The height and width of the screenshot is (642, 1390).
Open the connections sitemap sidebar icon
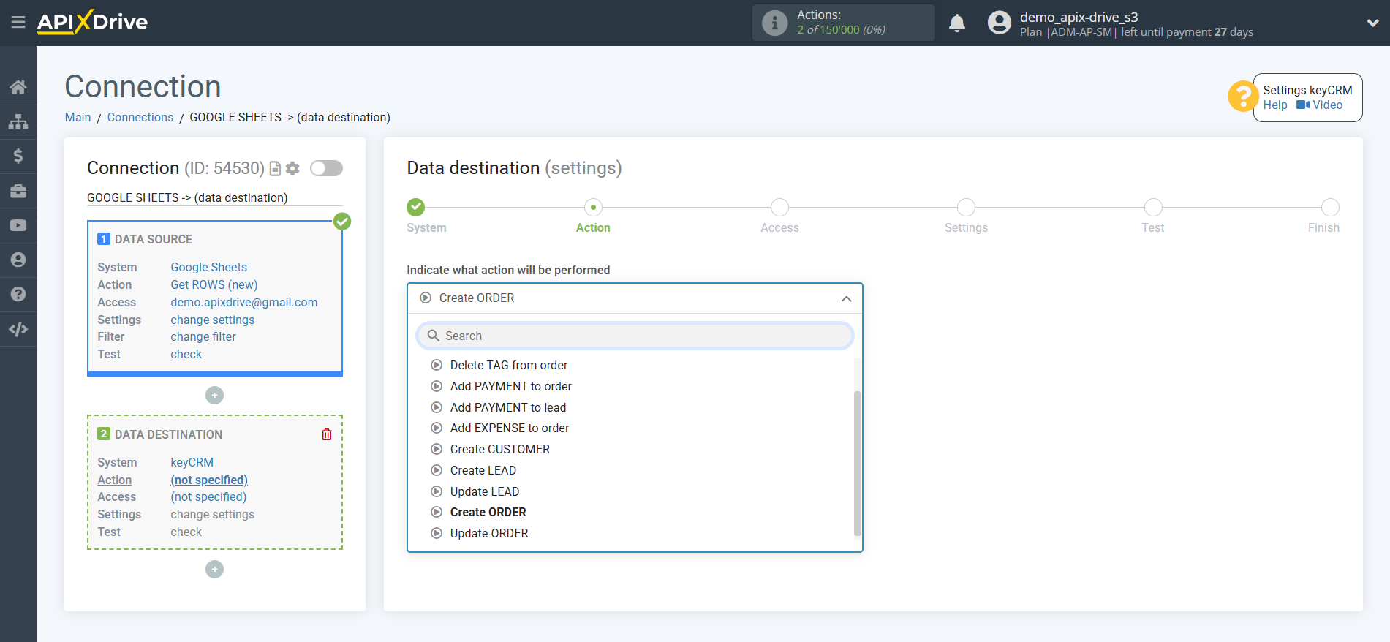[x=18, y=121]
